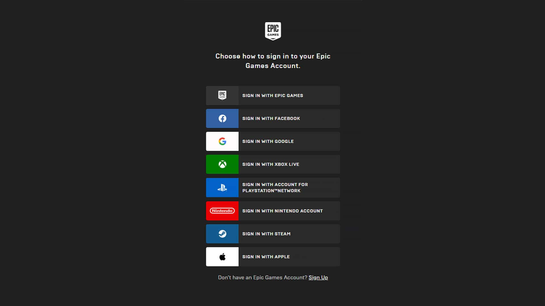Select Sign In With Nintendo Account
Viewport: 545px width, 306px height.
tap(272, 211)
